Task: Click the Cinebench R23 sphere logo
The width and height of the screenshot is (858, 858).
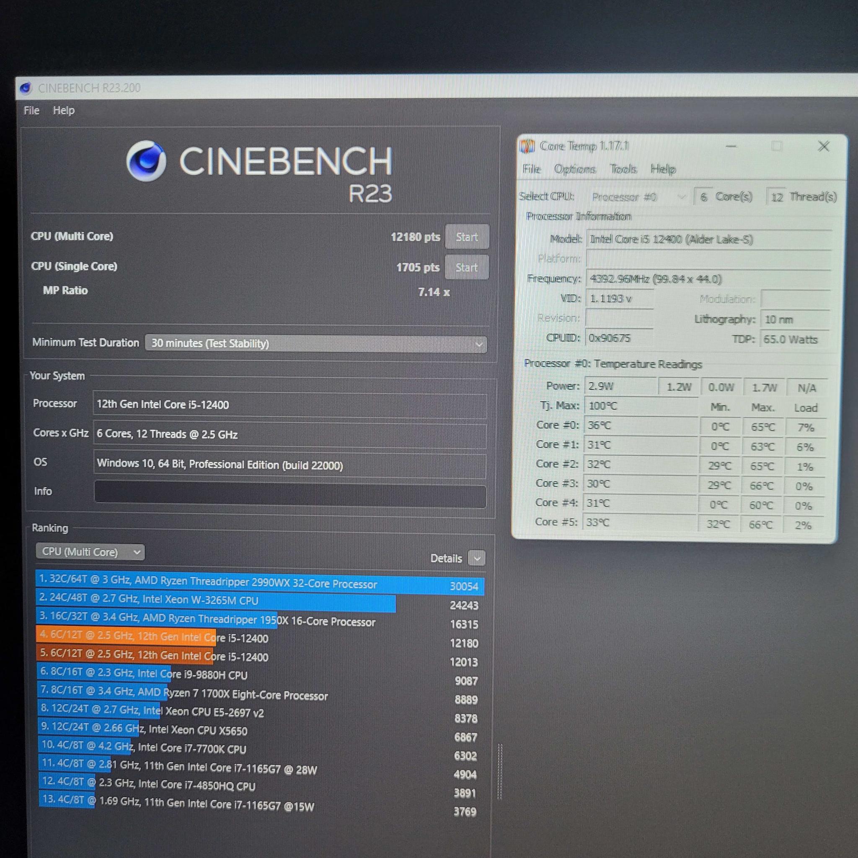Action: [146, 161]
